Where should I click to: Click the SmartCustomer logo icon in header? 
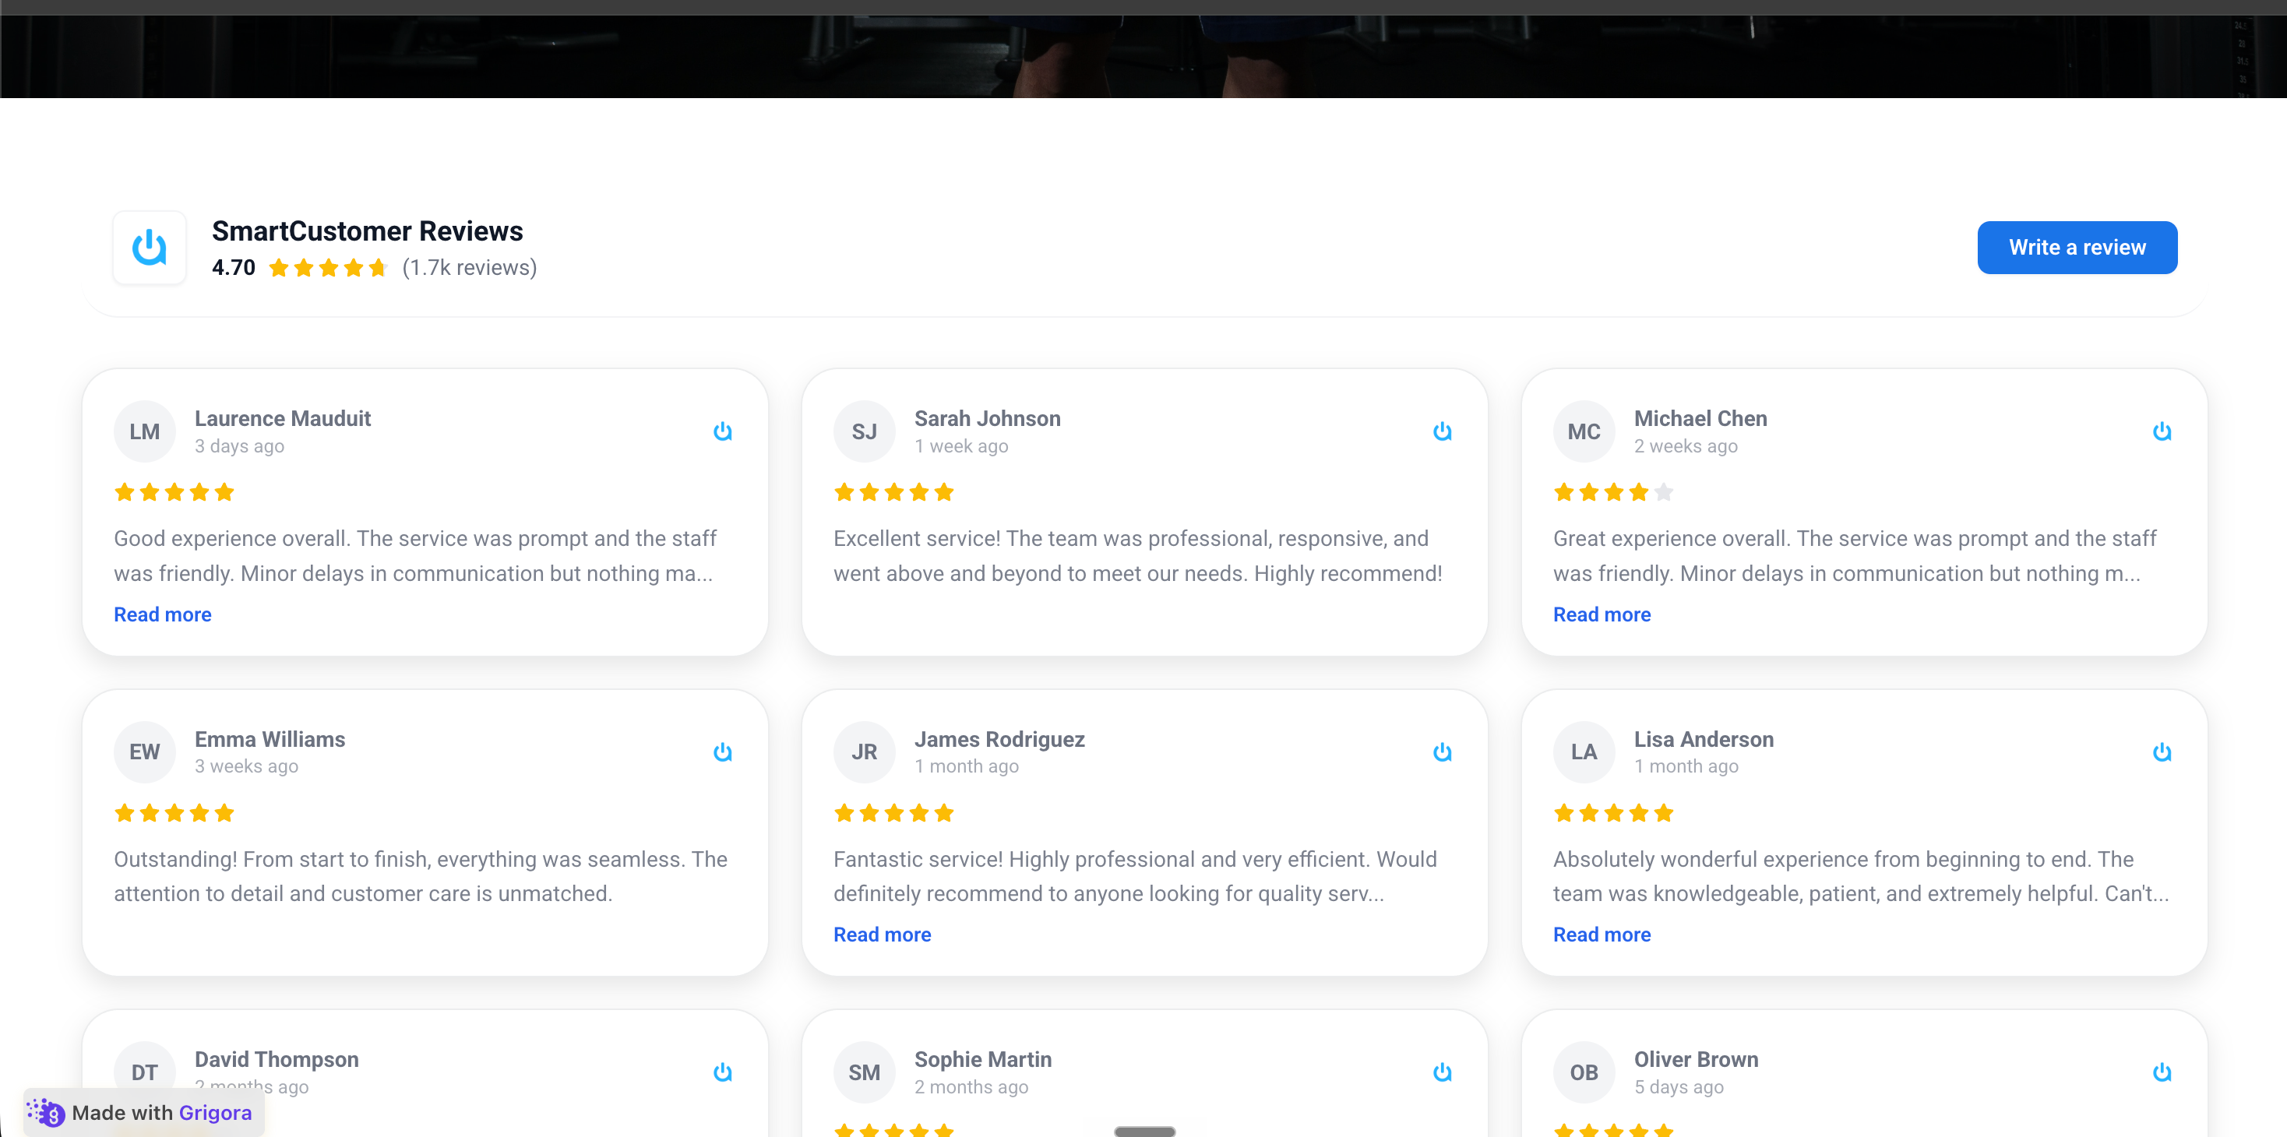149,248
